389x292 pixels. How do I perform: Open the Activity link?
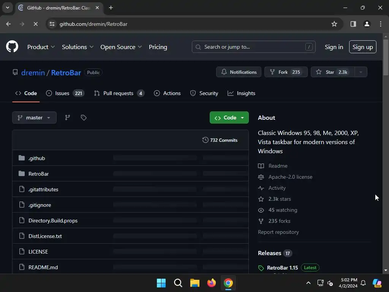[277, 188]
